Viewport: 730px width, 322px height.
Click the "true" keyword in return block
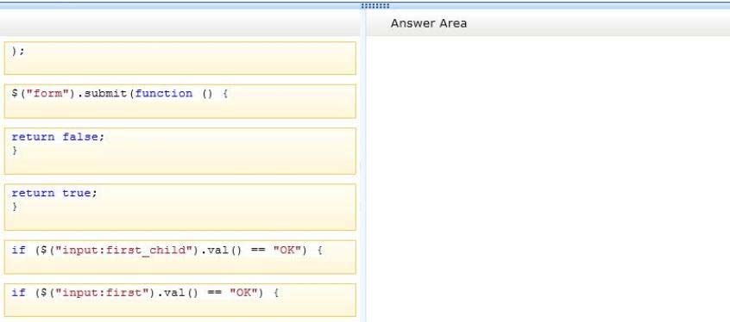pyautogui.click(x=77, y=193)
